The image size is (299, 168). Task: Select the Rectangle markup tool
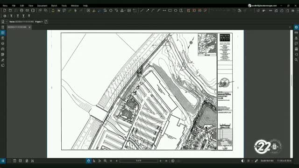coord(170,10)
